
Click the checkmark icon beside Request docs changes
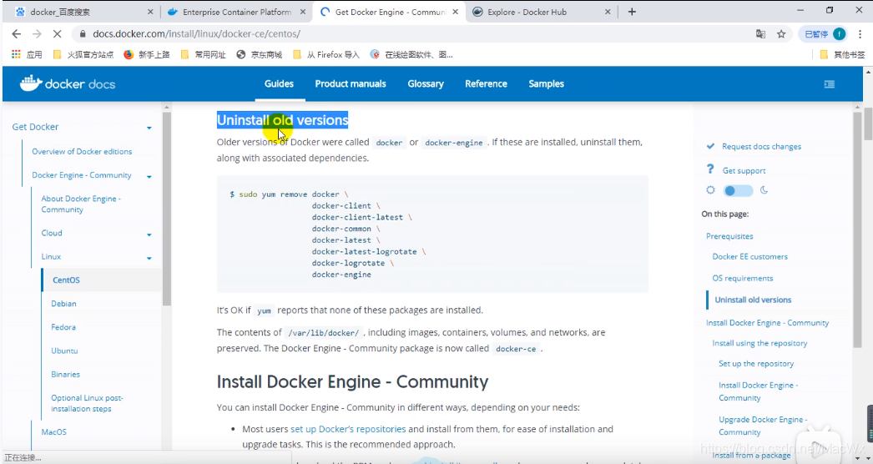click(x=710, y=146)
